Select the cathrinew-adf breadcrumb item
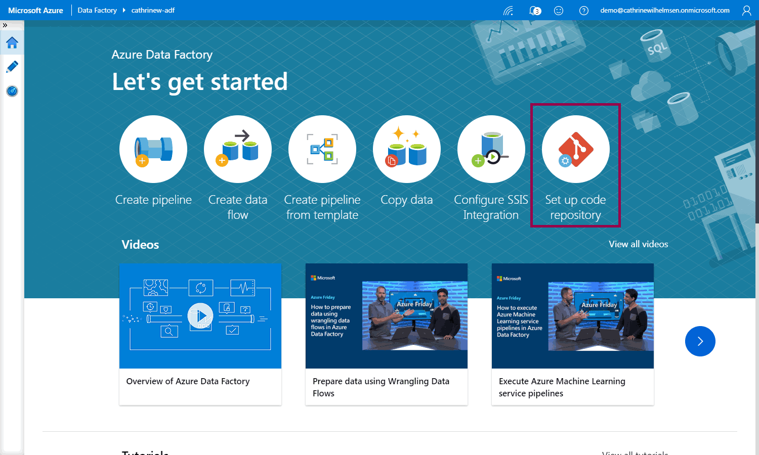The image size is (759, 455). pos(153,11)
